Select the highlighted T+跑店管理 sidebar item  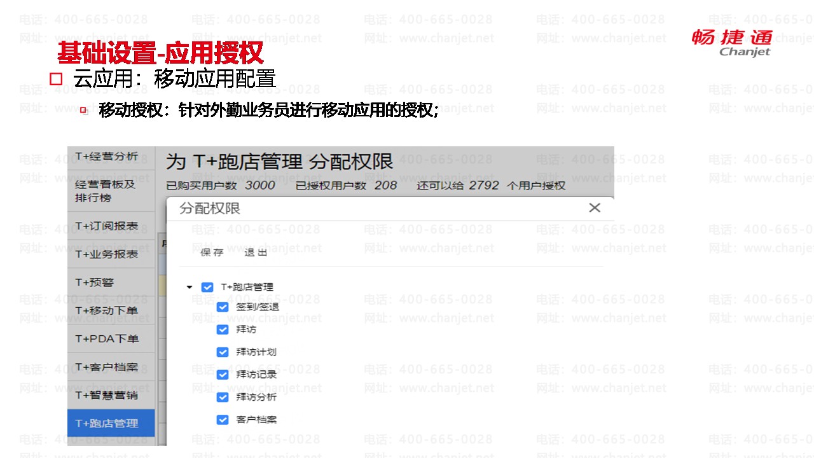111,423
